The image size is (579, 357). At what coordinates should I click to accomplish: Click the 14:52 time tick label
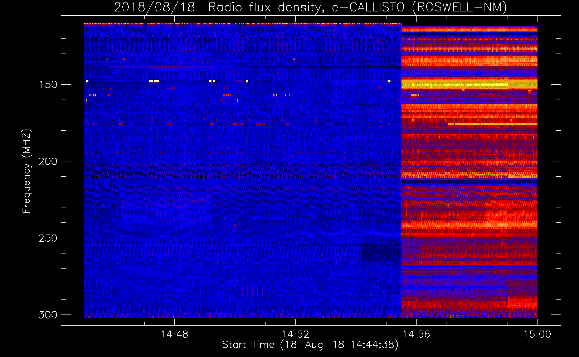click(x=295, y=335)
